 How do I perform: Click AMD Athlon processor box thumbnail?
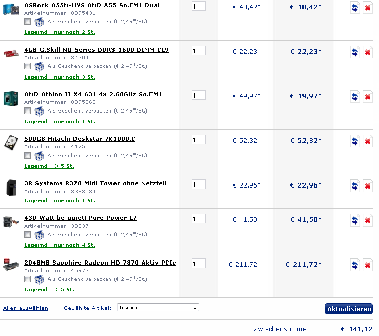(x=11, y=98)
